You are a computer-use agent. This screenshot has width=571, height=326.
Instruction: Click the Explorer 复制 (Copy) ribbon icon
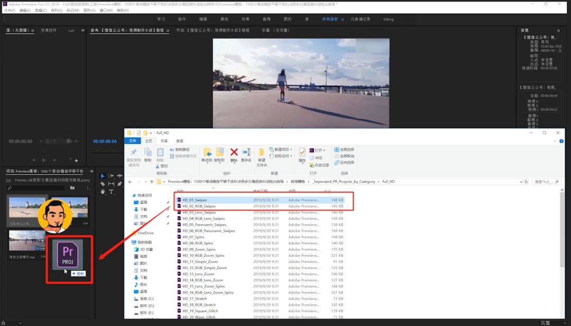tap(148, 152)
